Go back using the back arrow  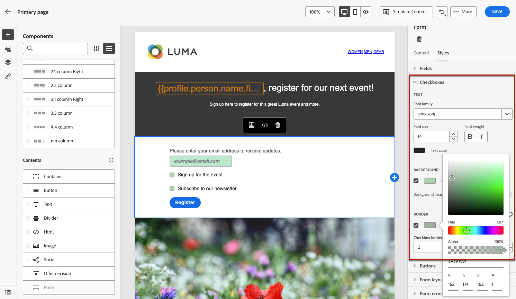click(8, 12)
